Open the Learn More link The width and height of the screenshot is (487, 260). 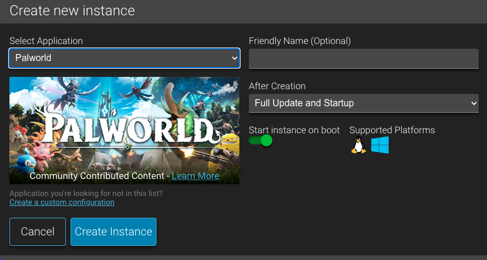[195, 176]
